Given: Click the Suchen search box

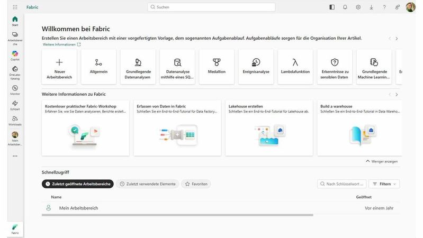Looking at the screenshot, I should point(212,7).
